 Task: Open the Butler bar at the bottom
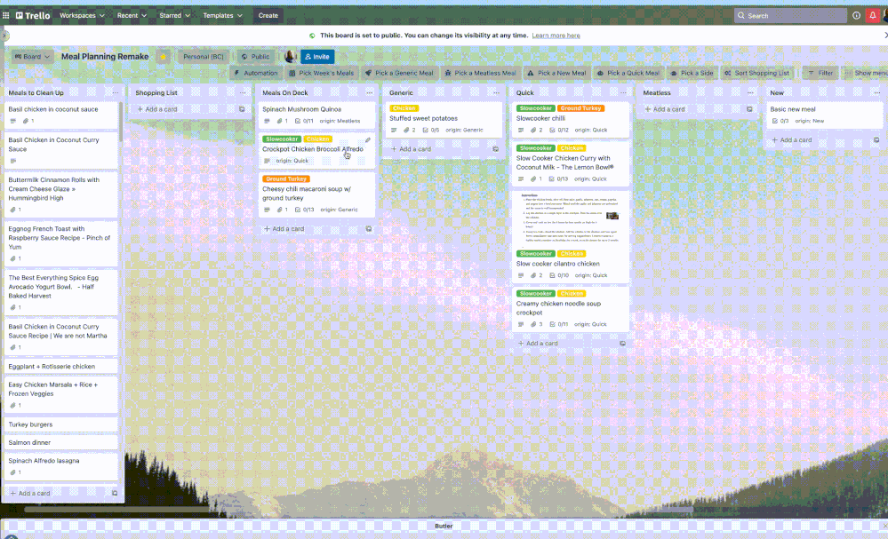click(x=444, y=526)
